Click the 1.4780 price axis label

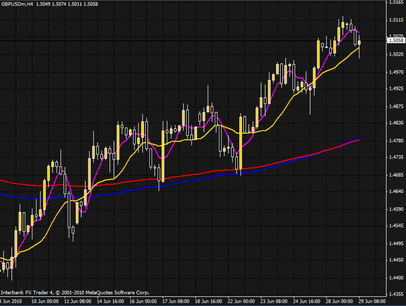coord(396,141)
